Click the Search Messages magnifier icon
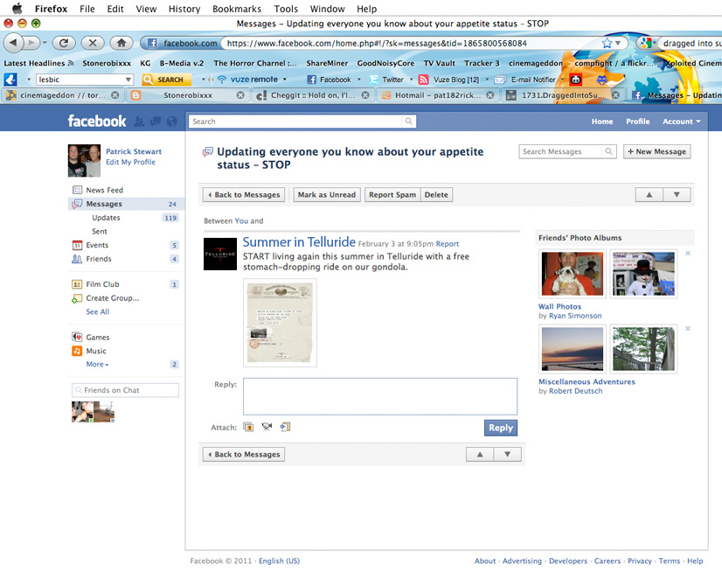Image resolution: width=722 pixels, height=572 pixels. (608, 151)
